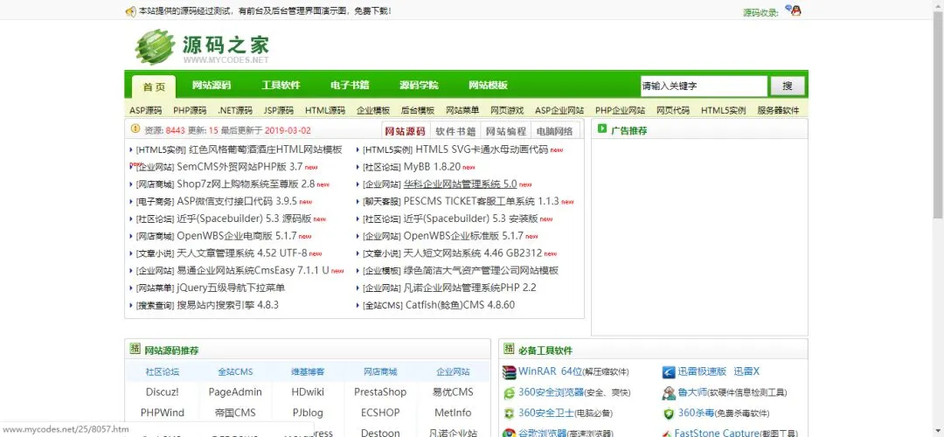944x437 pixels.
Task: Open the 迅雷X download link
Action: pos(746,371)
